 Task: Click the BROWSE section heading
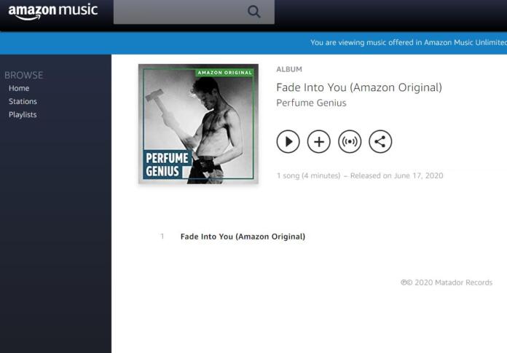point(23,75)
